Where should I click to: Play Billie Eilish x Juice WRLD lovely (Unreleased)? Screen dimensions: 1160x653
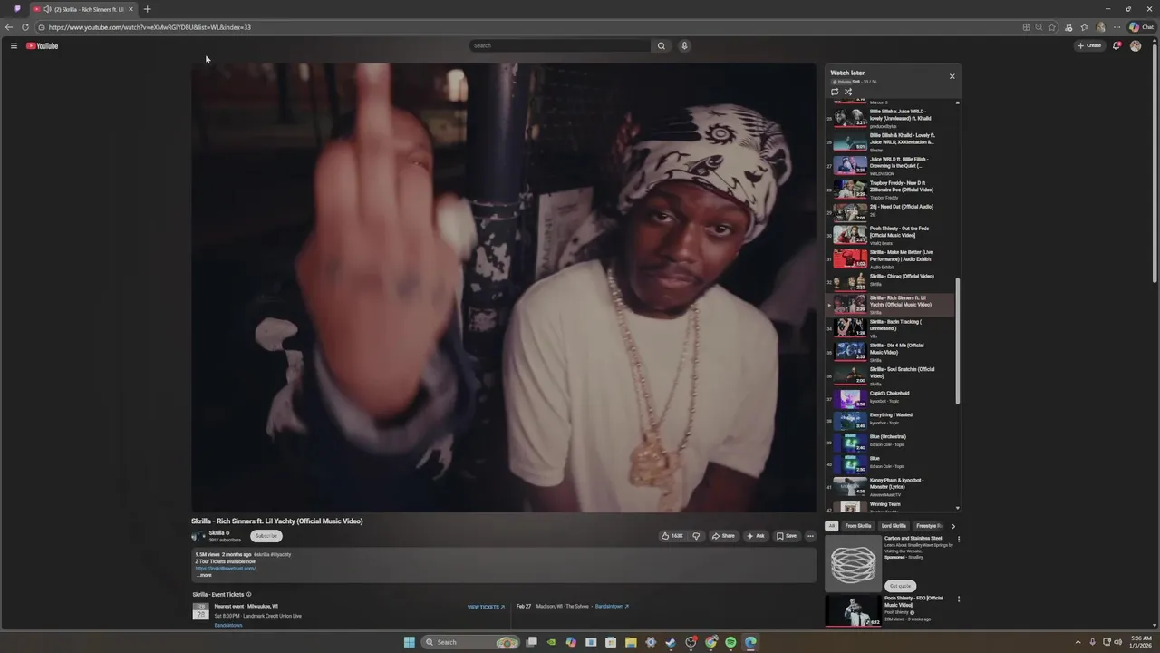click(893, 118)
